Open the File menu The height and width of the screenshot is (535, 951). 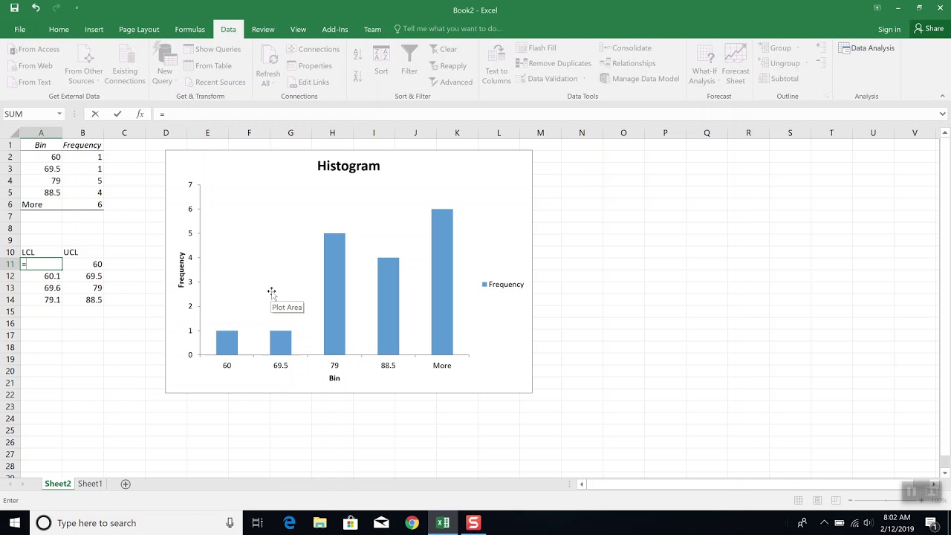[x=20, y=29]
